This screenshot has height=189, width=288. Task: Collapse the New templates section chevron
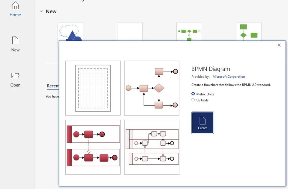[41, 11]
